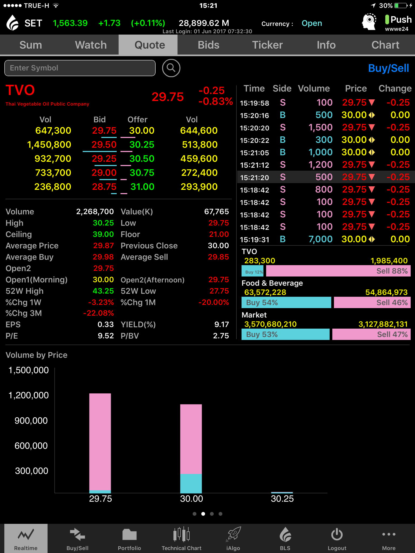Tap the 30.25 volume bar

tap(282, 493)
